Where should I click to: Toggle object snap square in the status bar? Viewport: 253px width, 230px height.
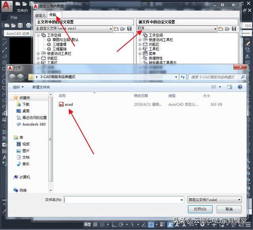(151, 224)
